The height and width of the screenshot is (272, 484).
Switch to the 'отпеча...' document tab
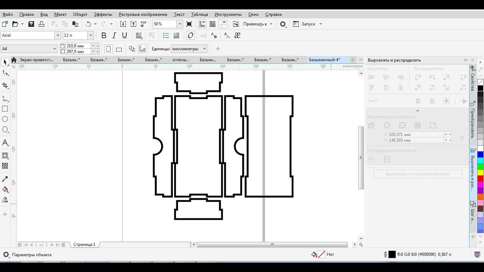click(181, 60)
